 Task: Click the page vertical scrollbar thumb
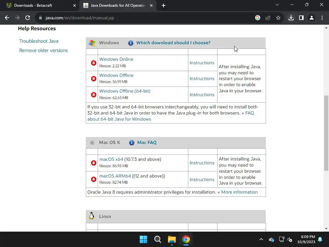[x=326, y=133]
